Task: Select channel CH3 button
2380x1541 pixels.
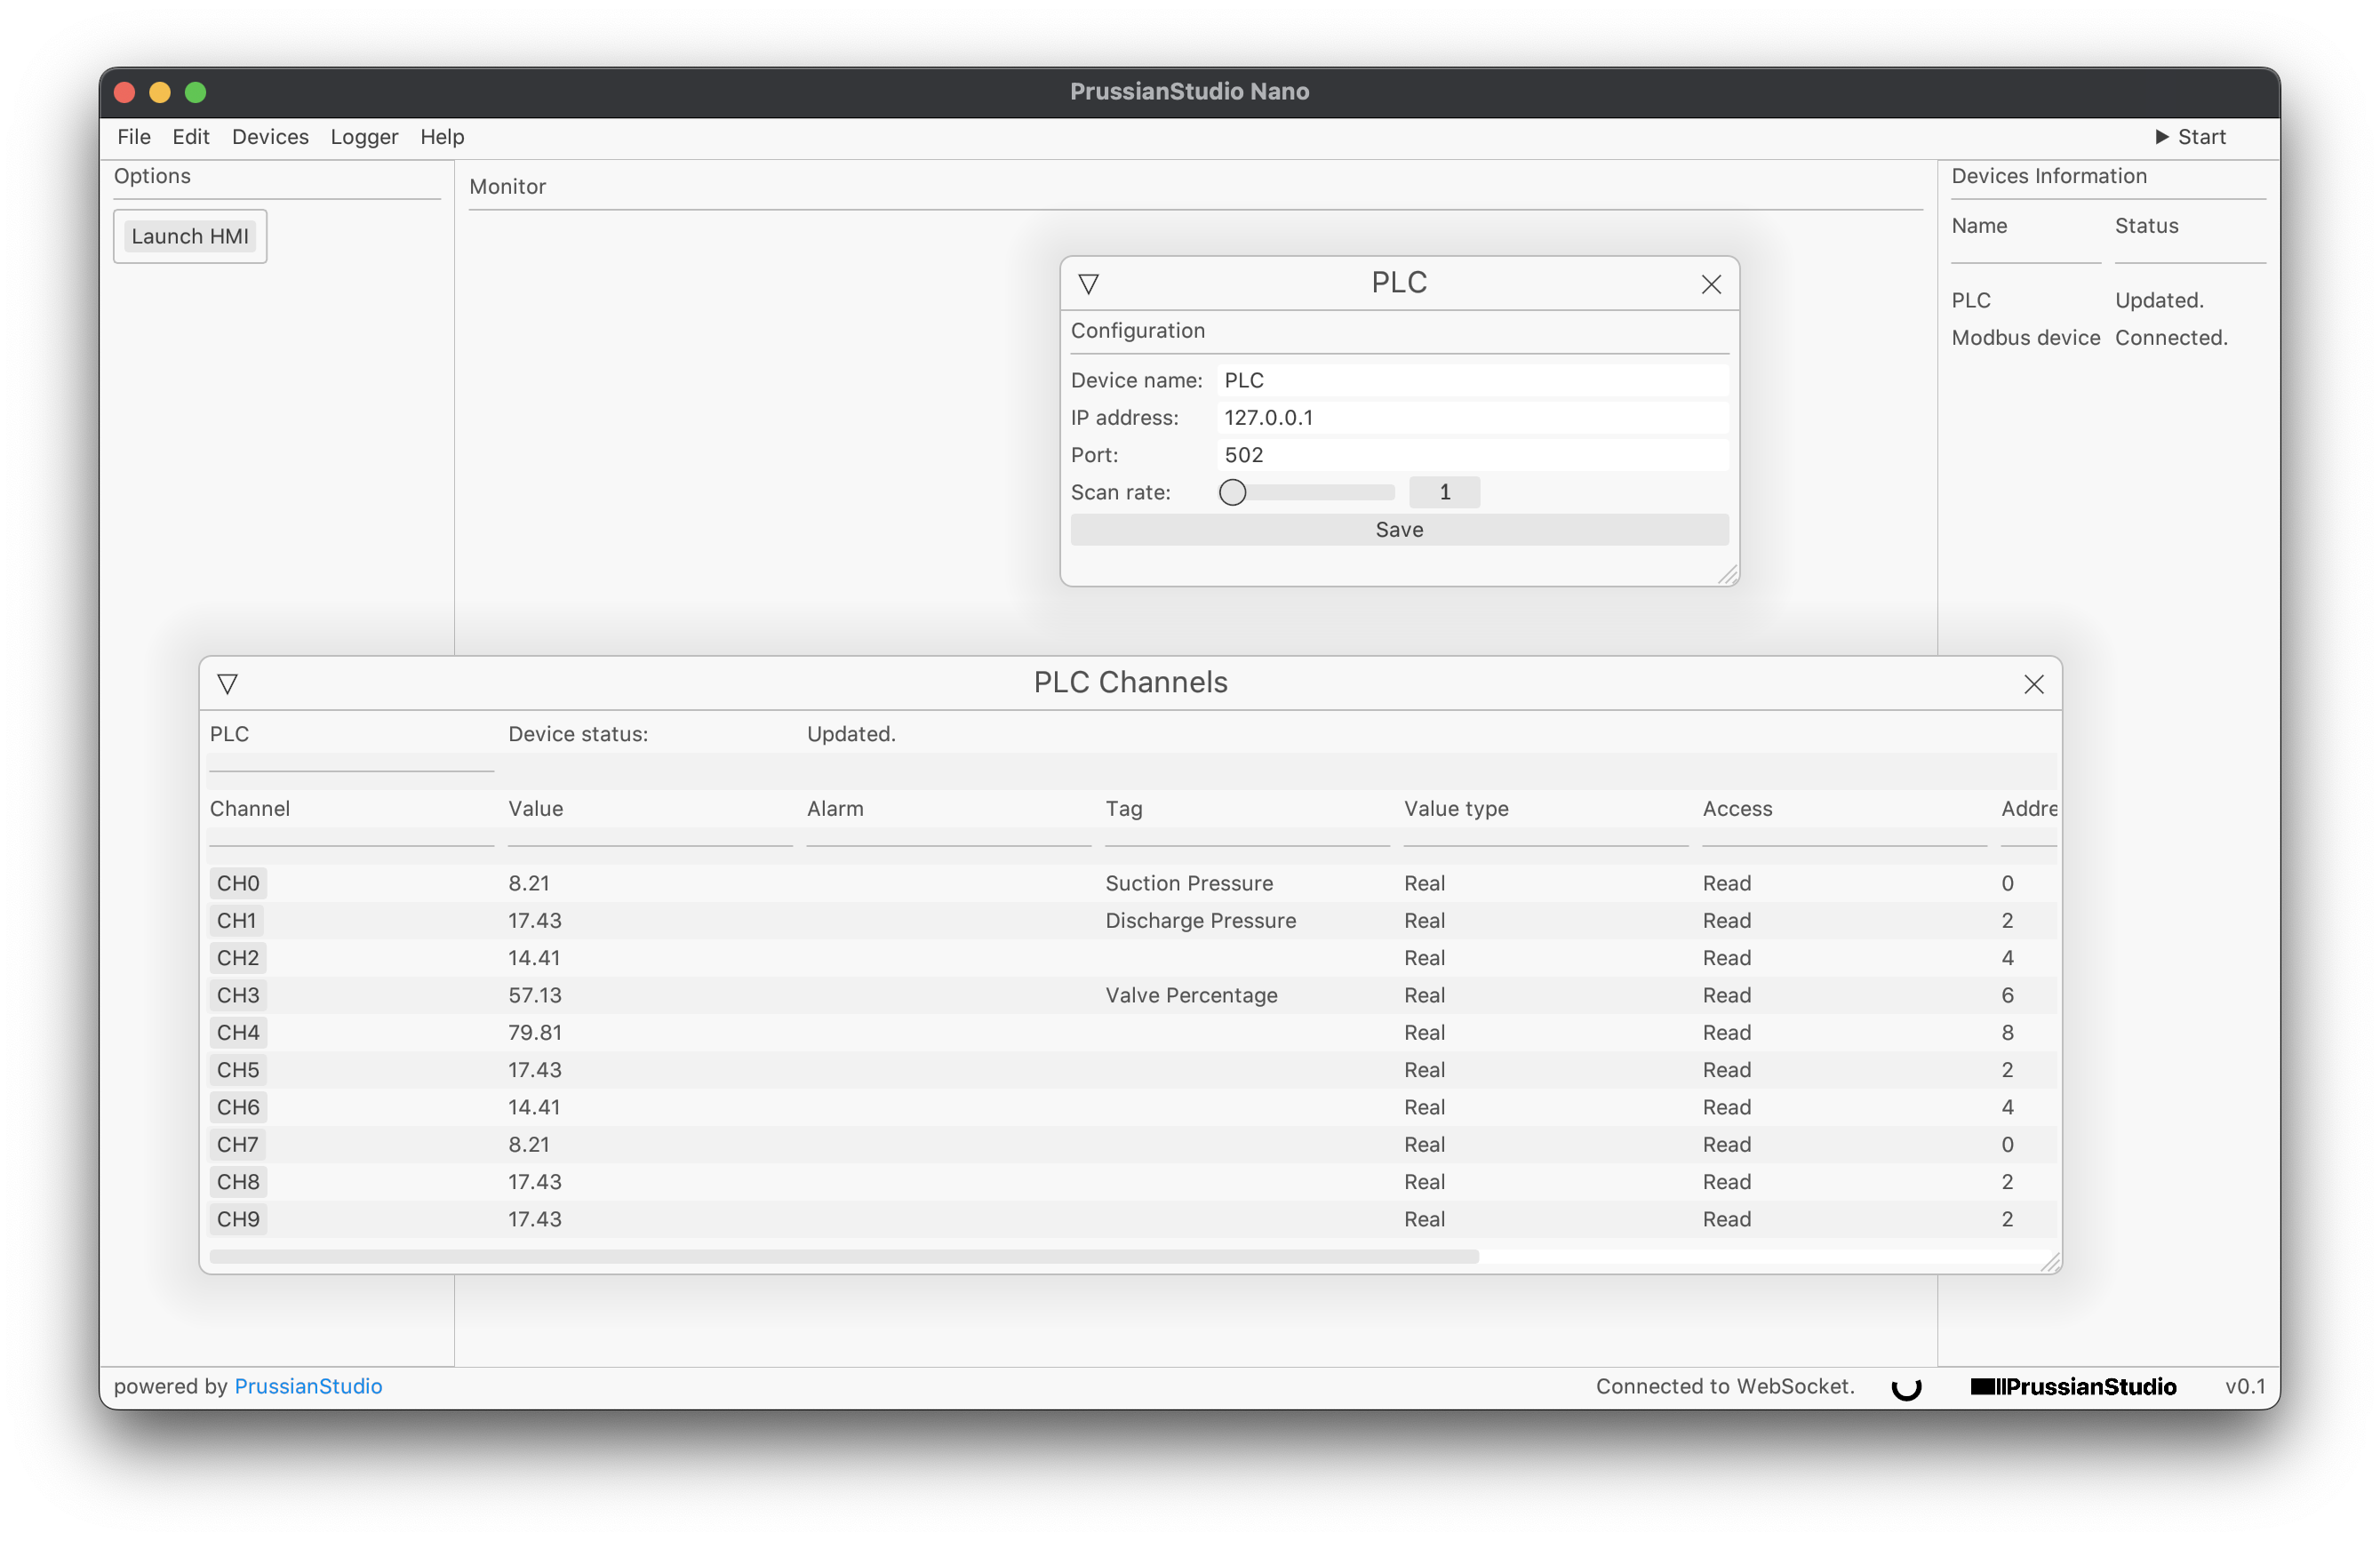Action: [238, 995]
